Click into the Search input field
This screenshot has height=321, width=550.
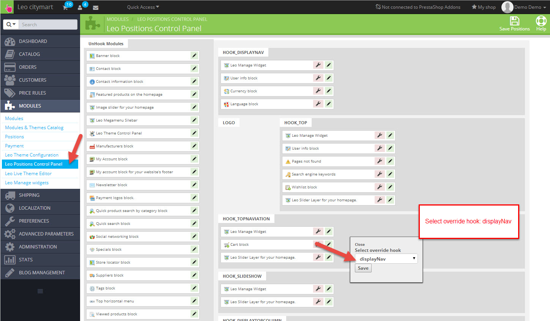48,25
